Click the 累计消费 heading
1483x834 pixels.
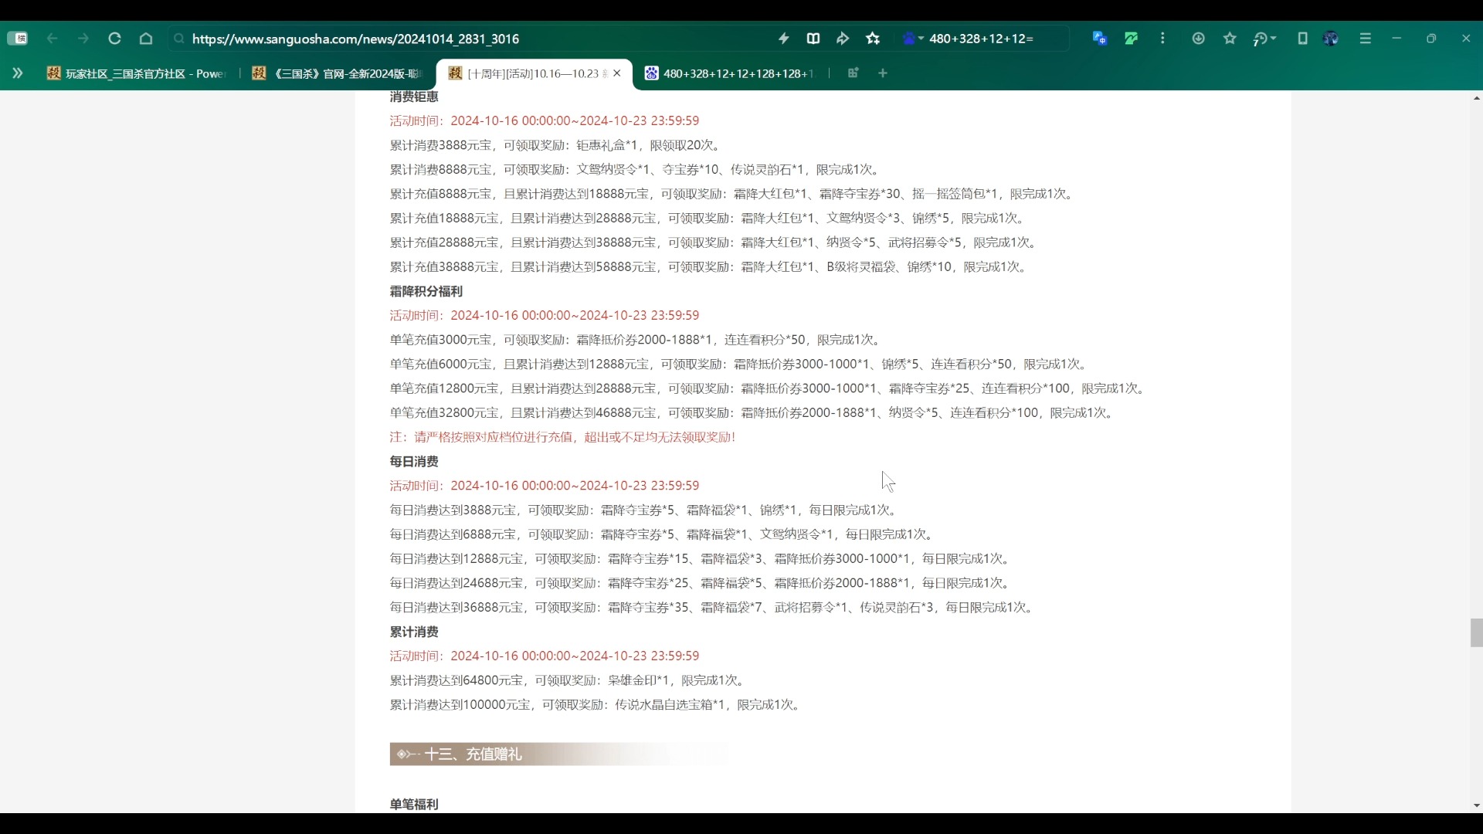tap(414, 632)
